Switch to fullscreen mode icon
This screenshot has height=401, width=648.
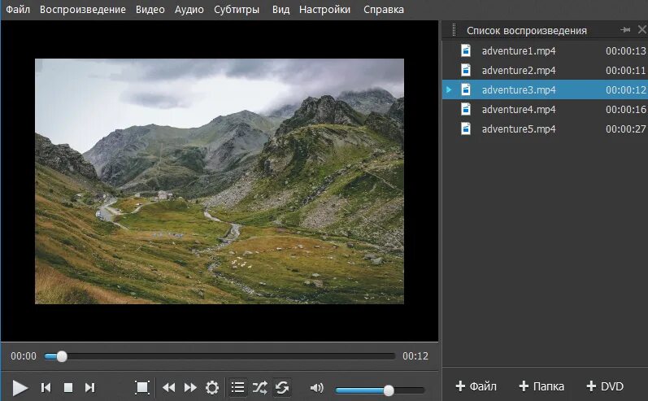point(141,387)
